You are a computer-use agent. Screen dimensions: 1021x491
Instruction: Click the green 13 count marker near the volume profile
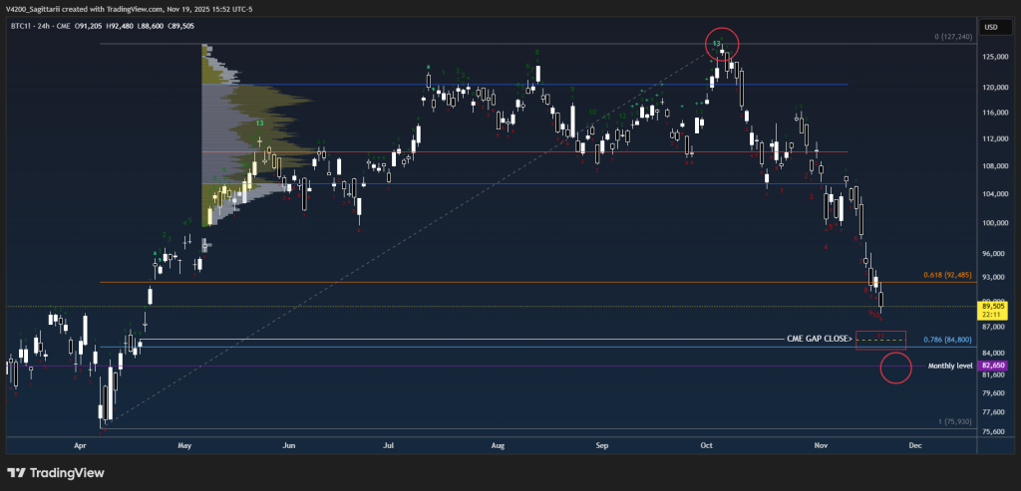(259, 123)
